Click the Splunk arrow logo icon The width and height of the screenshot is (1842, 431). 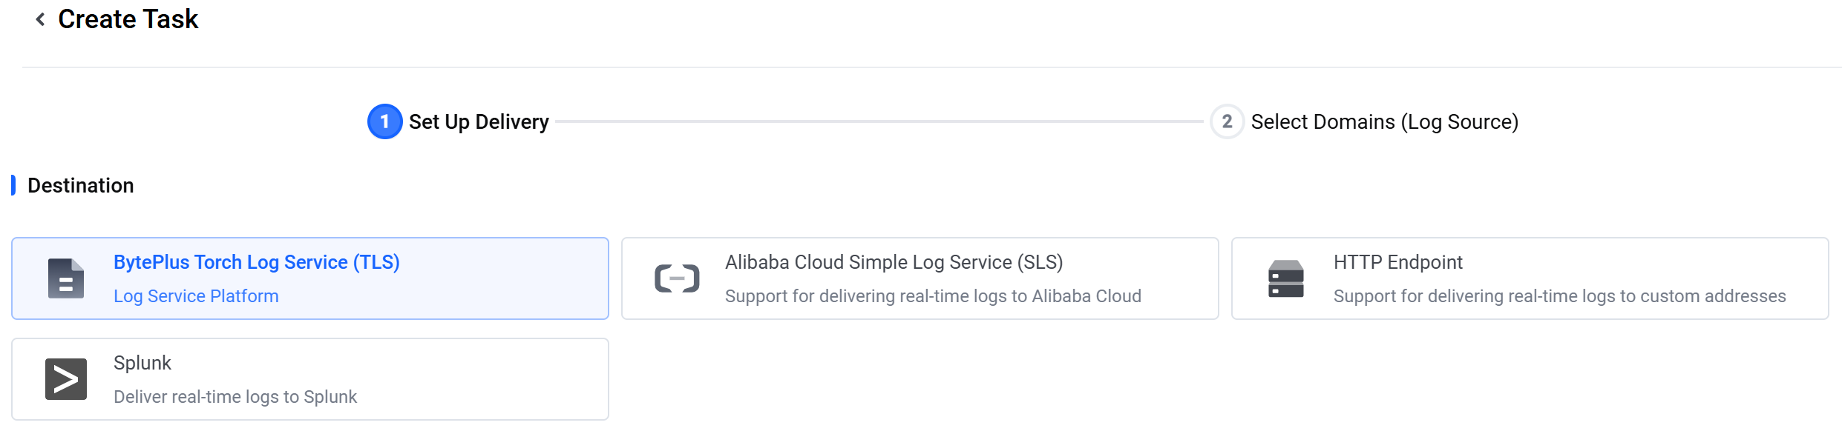point(66,379)
